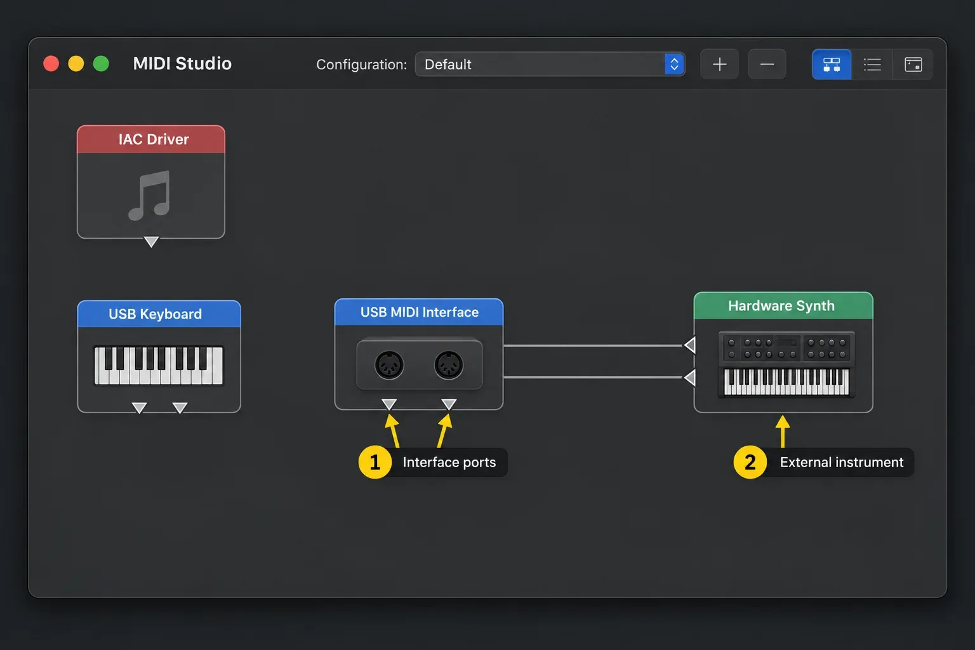The image size is (975, 650).
Task: Click the MIDI Studio window title
Action: (x=182, y=63)
